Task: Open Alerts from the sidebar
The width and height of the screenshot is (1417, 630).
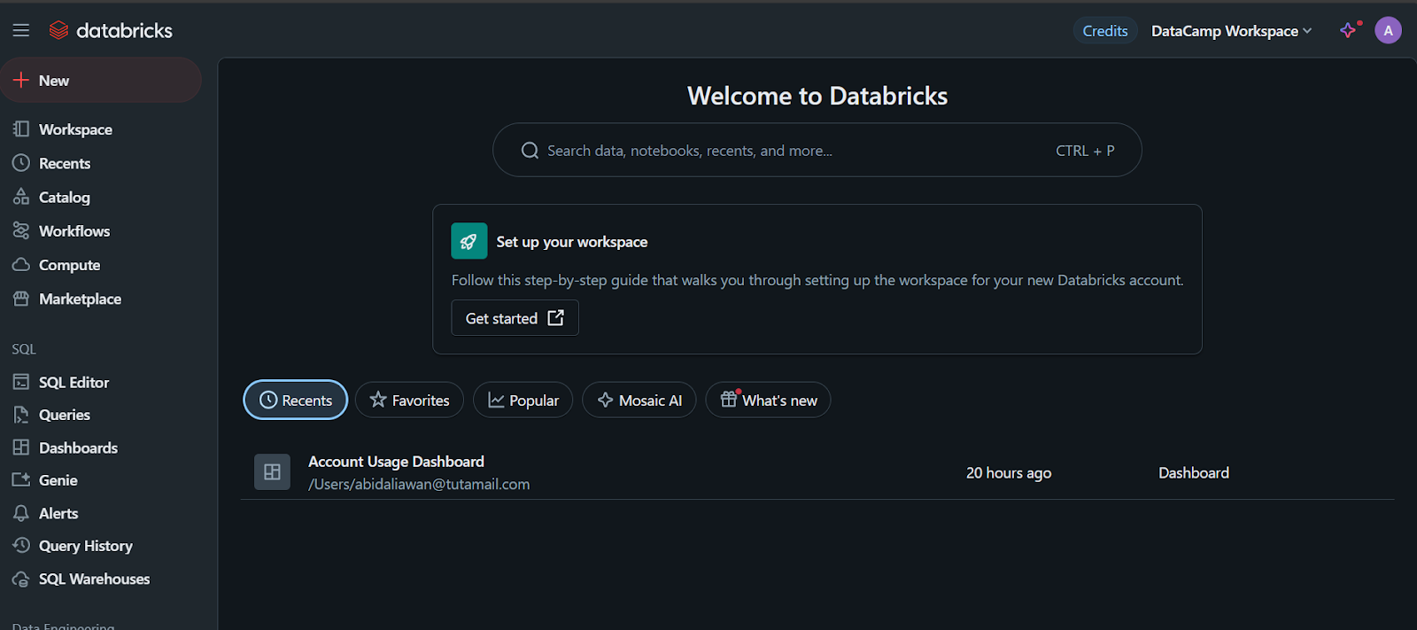Action: coord(58,513)
